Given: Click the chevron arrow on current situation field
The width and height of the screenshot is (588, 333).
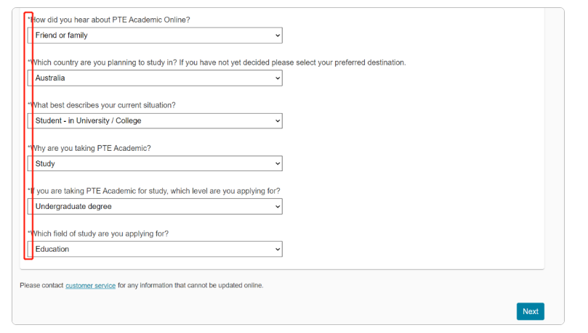Looking at the screenshot, I should (x=278, y=121).
